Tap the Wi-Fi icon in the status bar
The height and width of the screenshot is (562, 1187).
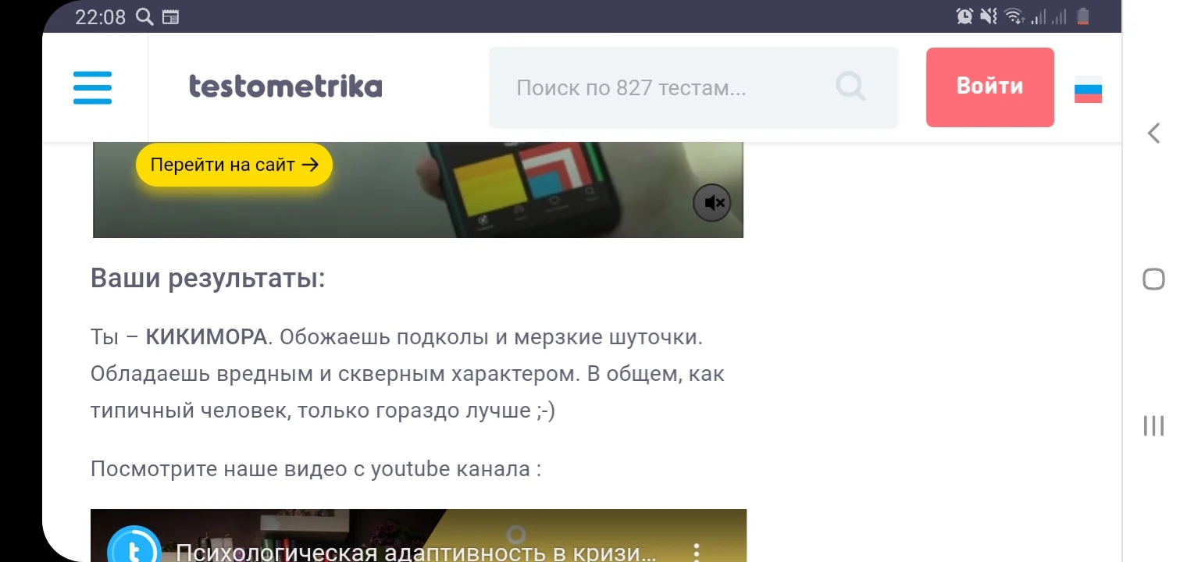point(1013,16)
